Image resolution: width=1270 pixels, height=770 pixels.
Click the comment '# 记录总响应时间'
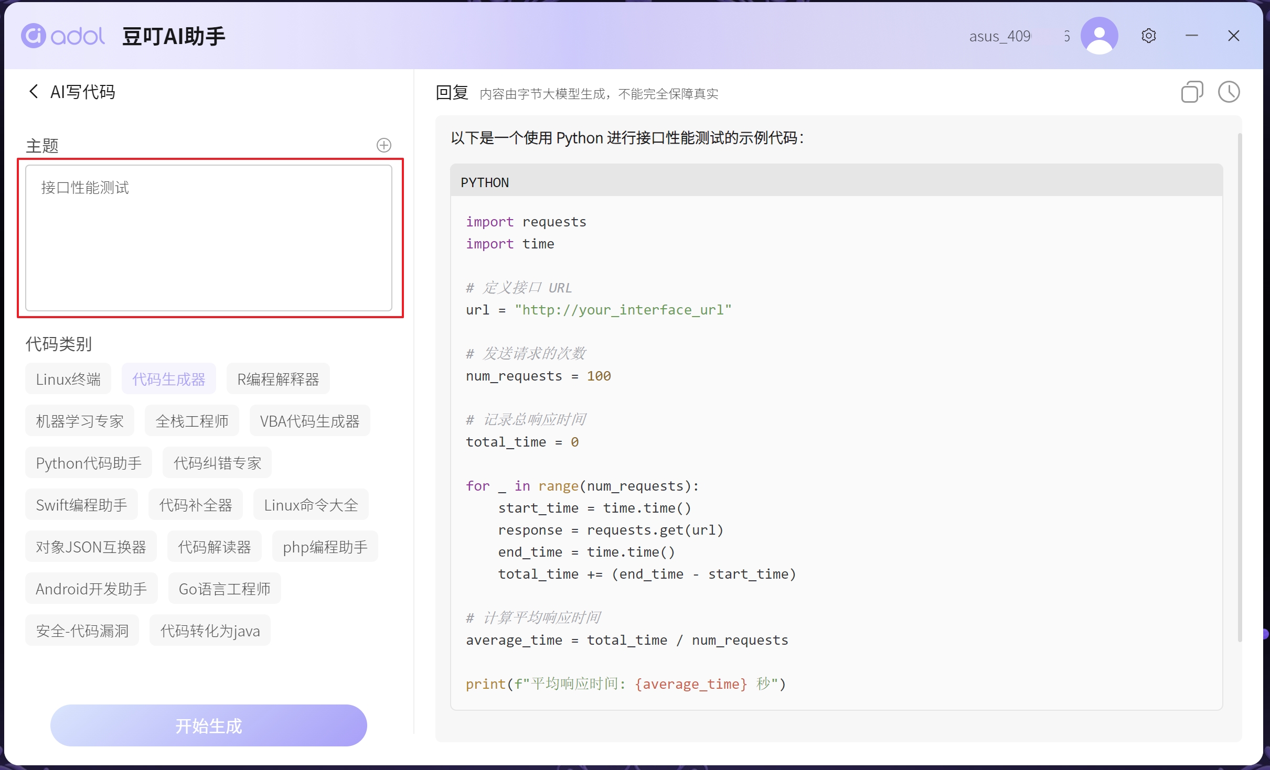pyautogui.click(x=526, y=420)
